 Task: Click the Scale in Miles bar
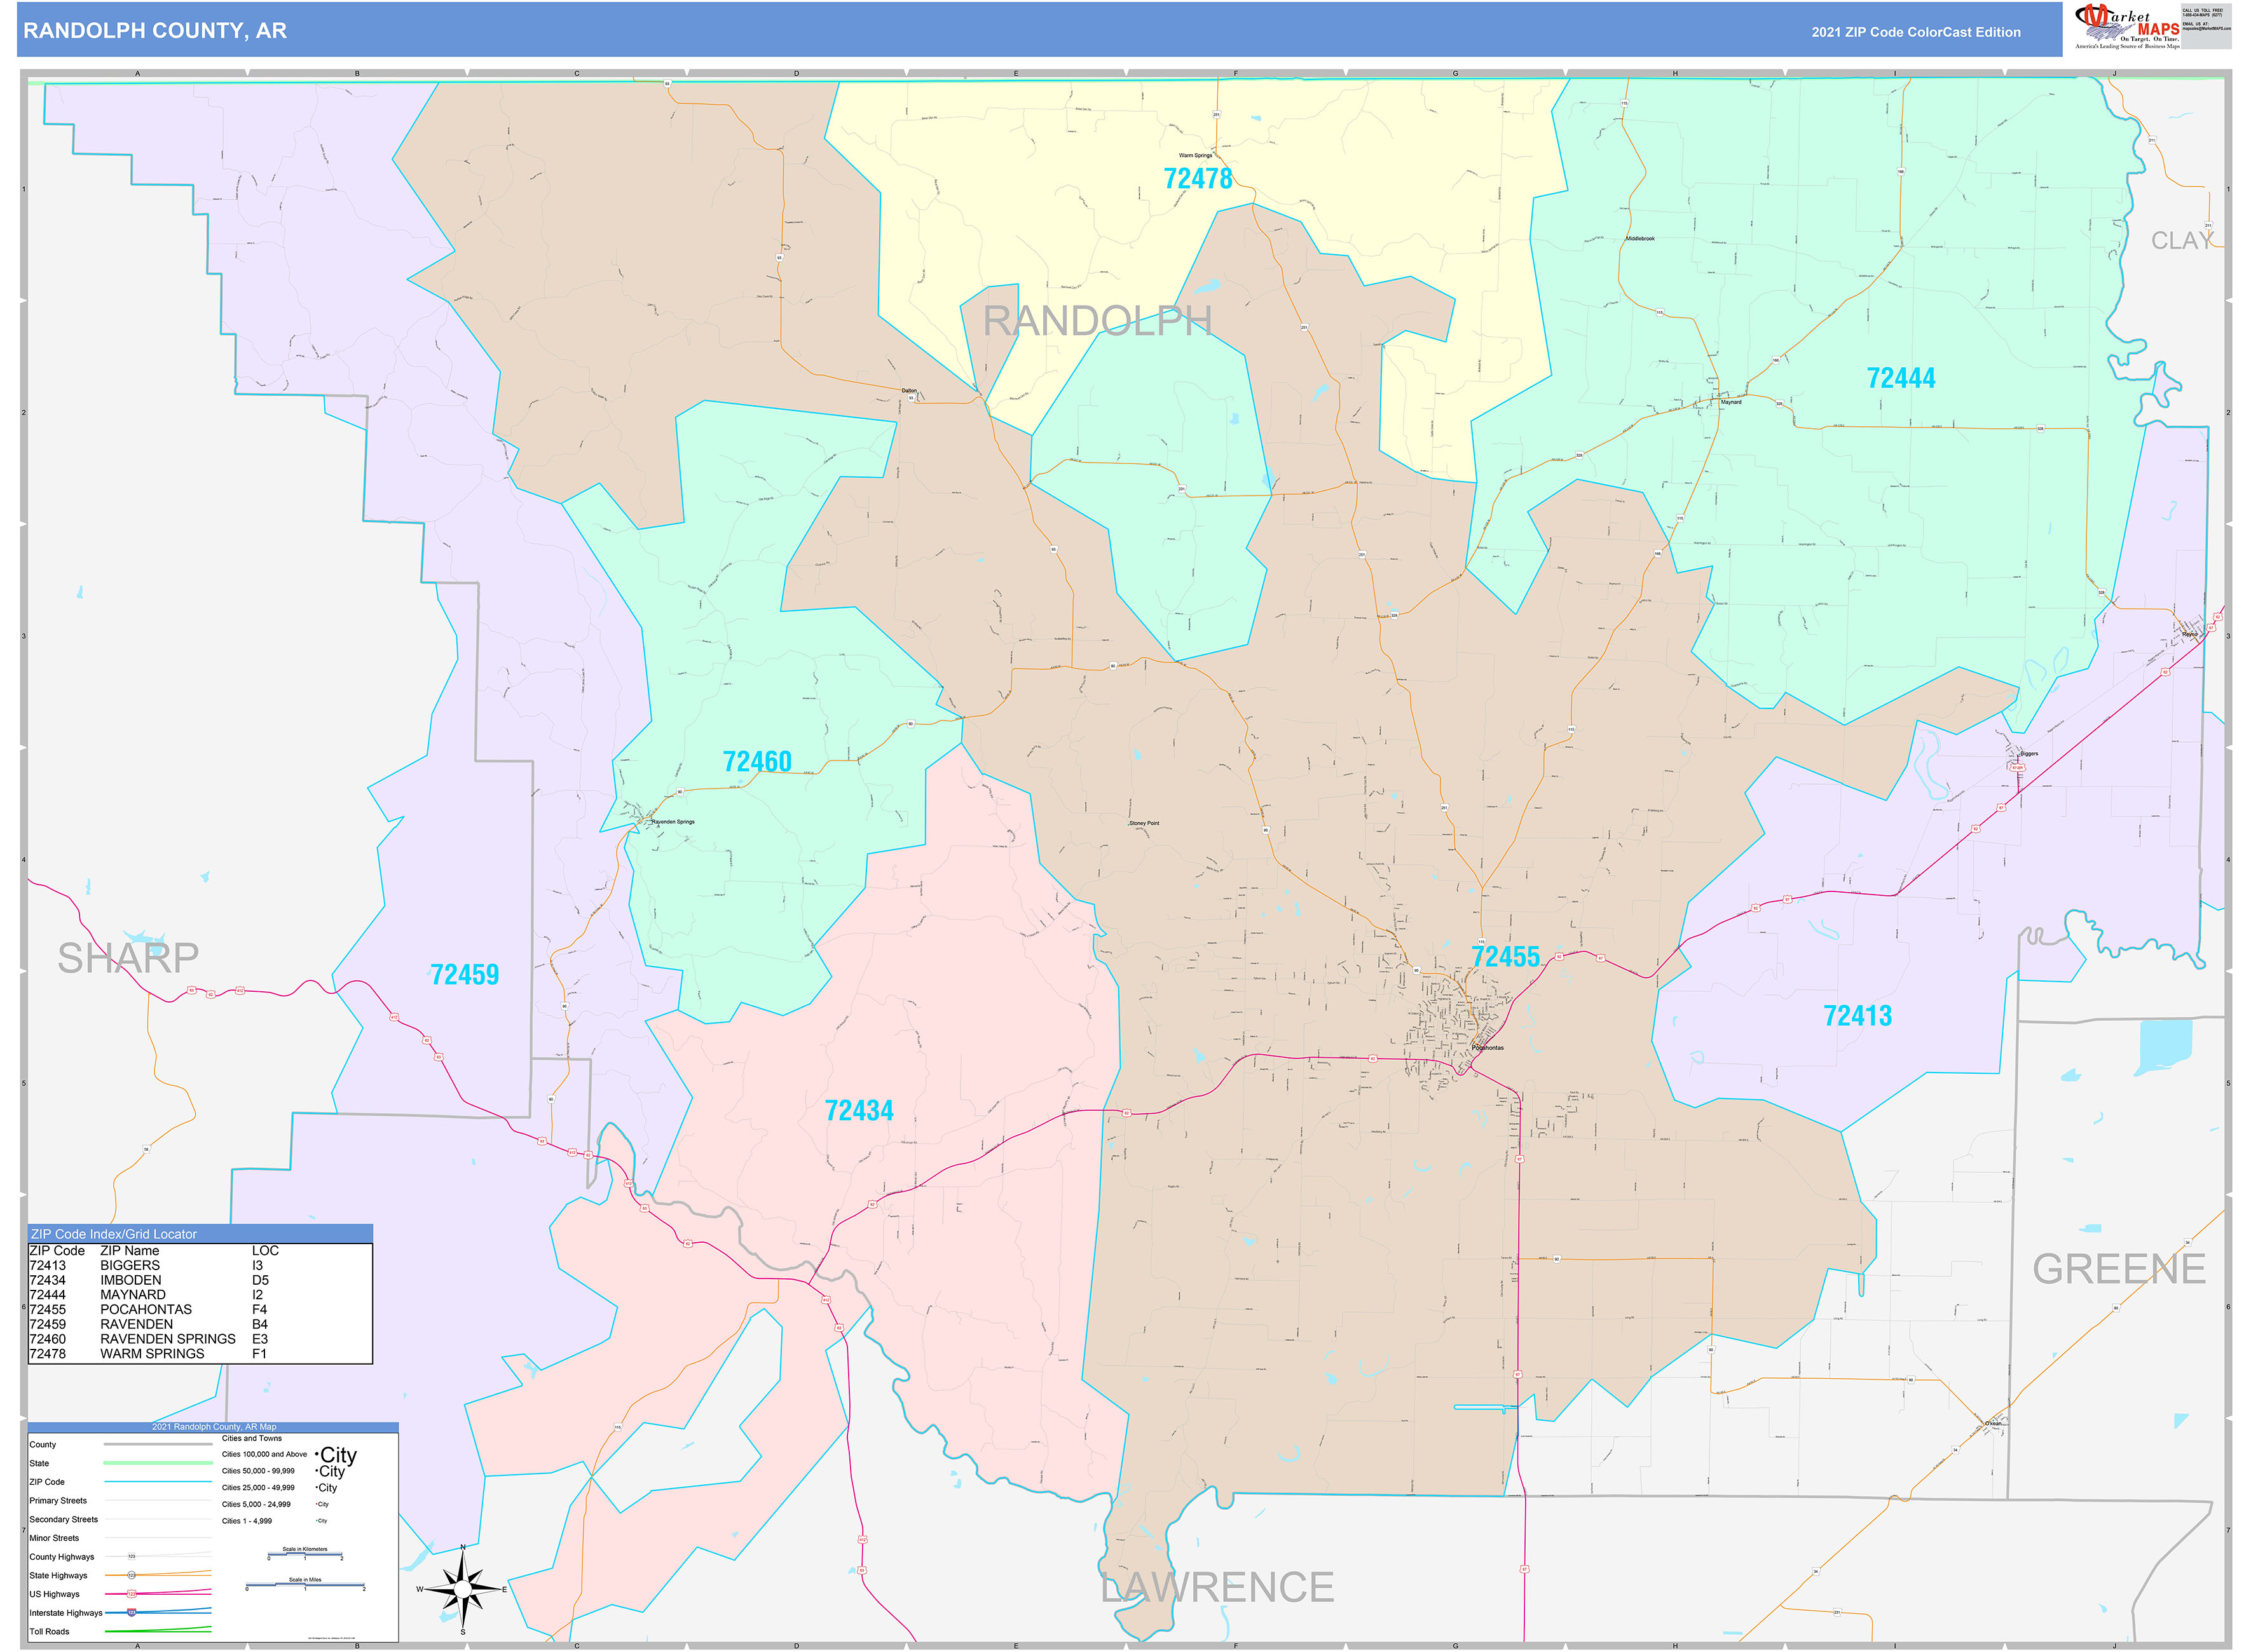[305, 1585]
